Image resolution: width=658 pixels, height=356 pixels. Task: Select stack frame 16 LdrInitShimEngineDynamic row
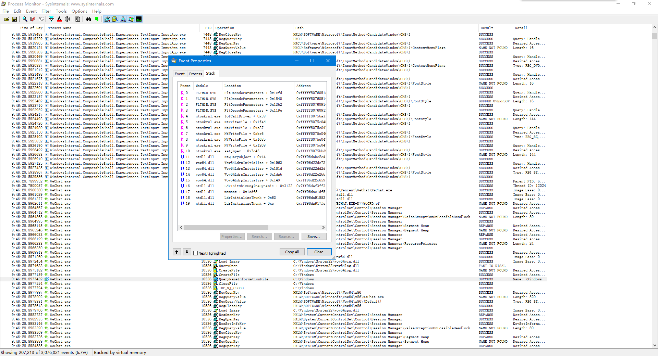(x=253, y=186)
